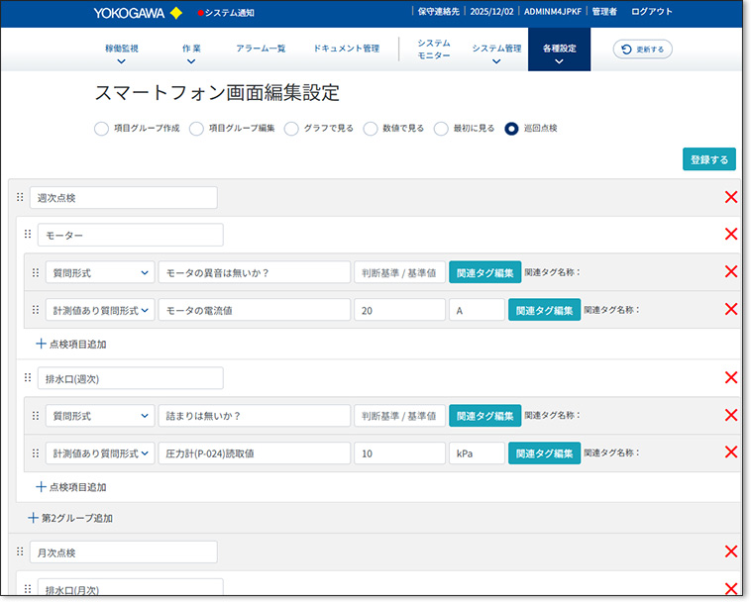Select the 数値で見る radio button

point(371,129)
